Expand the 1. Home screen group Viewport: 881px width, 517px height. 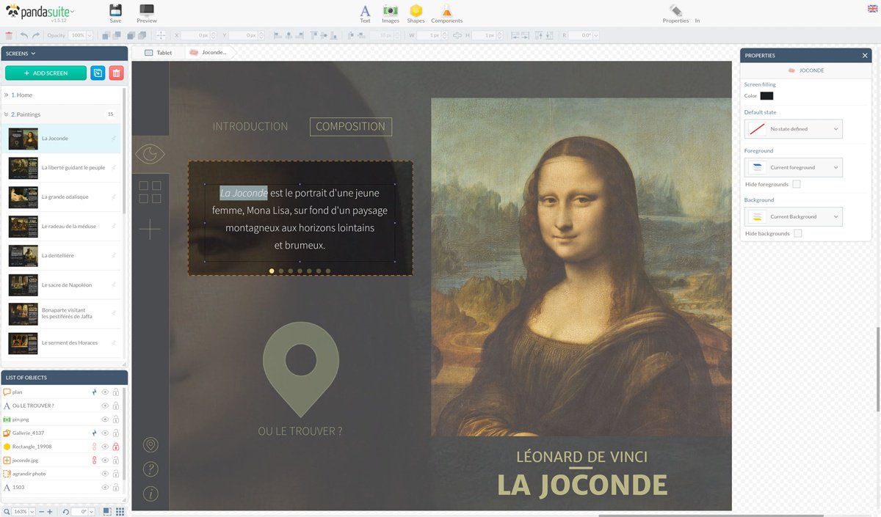click(x=6, y=95)
